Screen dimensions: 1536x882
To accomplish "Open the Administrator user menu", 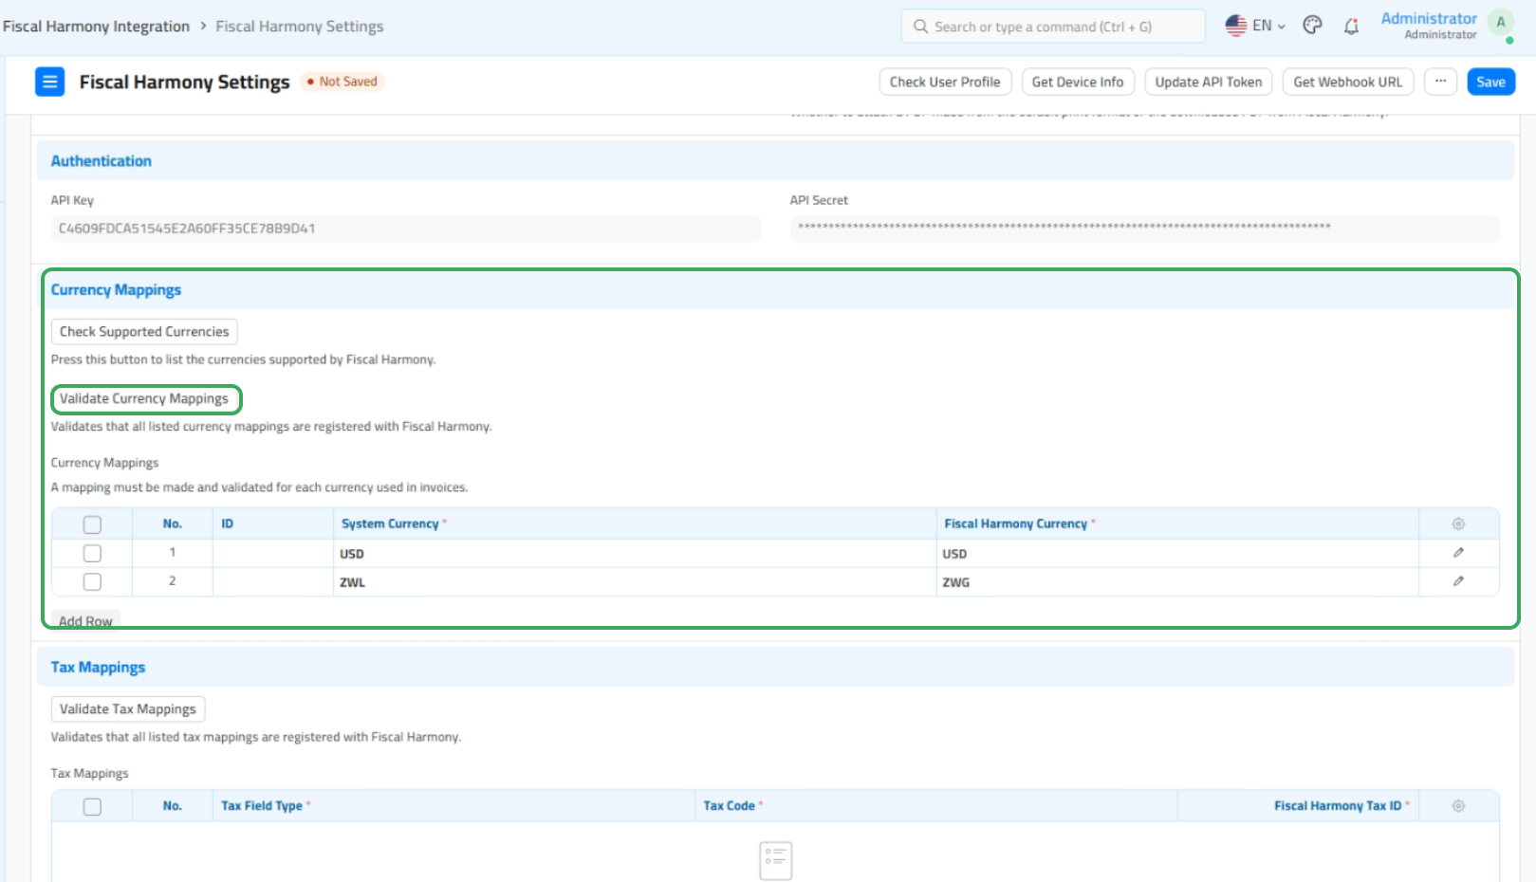I will pos(1429,25).
